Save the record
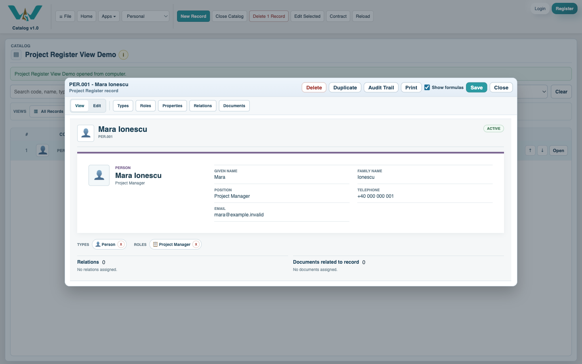 coord(477,87)
